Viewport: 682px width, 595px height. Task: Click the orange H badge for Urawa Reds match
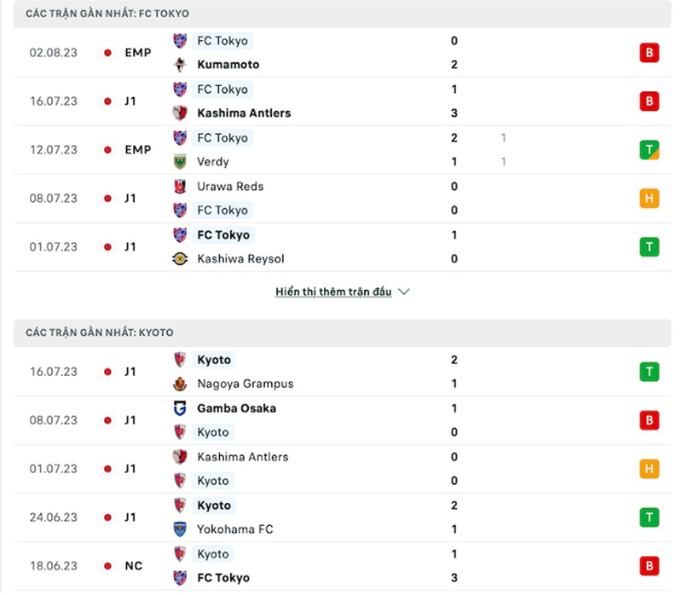coord(650,199)
